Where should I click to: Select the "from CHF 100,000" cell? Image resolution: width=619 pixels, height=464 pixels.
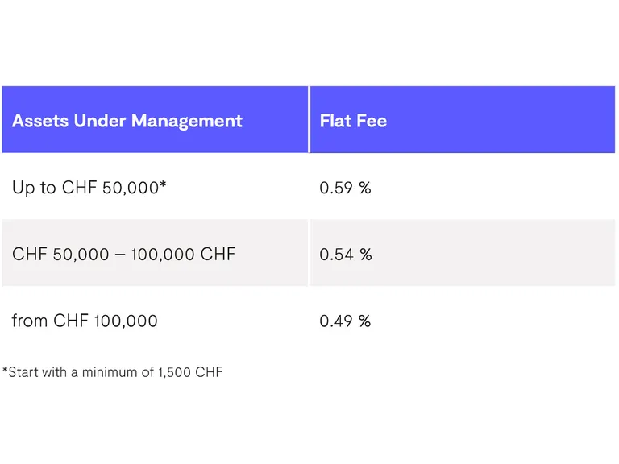(85, 321)
